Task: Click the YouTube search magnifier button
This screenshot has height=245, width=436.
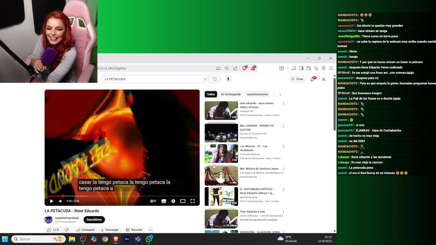Action: pyautogui.click(x=215, y=79)
